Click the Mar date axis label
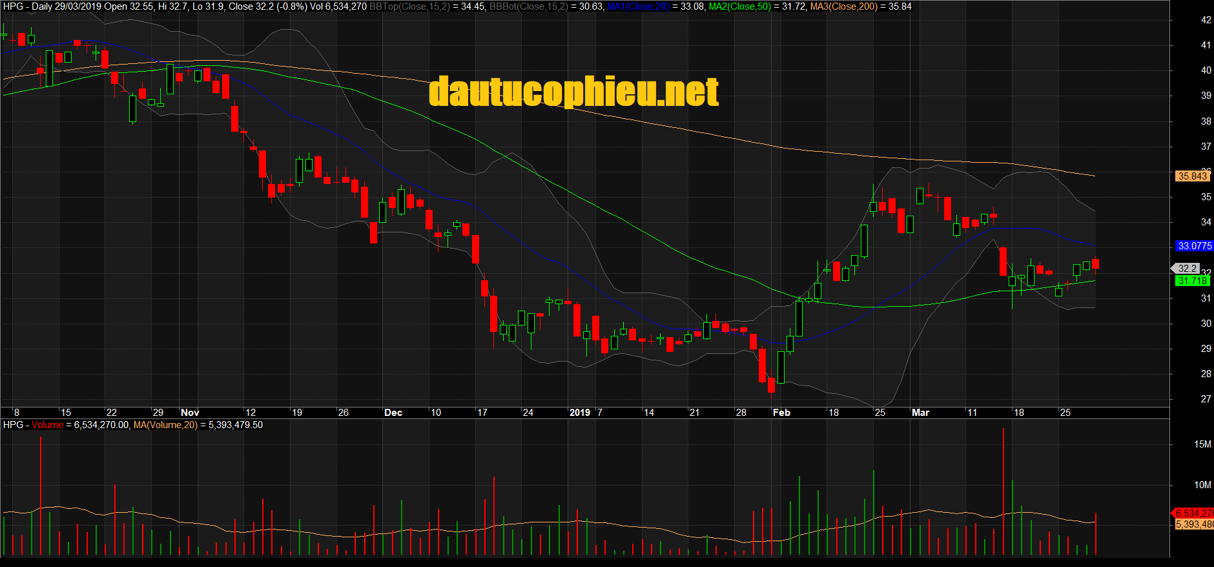 (920, 413)
